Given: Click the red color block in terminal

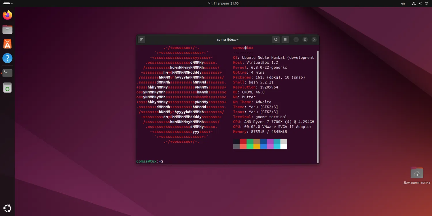Looking at the screenshot, I should pyautogui.click(x=243, y=142).
